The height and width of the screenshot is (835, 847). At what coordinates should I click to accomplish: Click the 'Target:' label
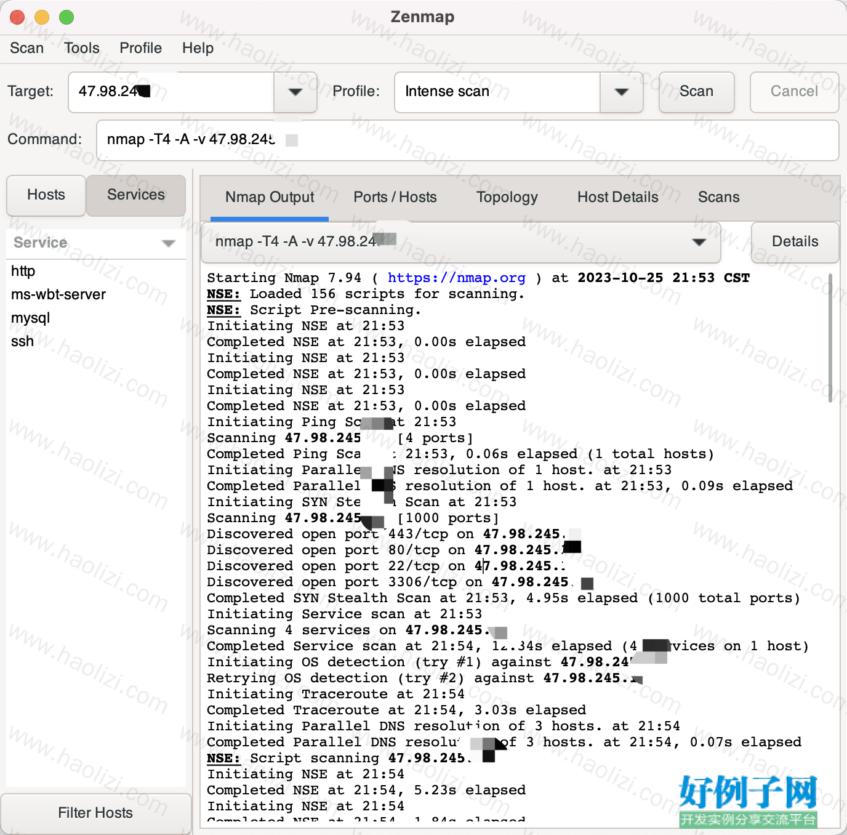[x=30, y=92]
